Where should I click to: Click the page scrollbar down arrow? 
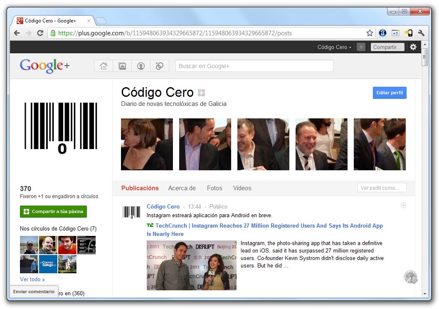tap(425, 294)
